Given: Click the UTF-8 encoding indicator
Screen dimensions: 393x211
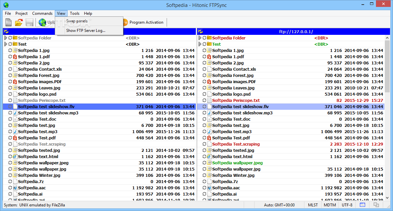Looking at the screenshot, I should click(x=347, y=205).
